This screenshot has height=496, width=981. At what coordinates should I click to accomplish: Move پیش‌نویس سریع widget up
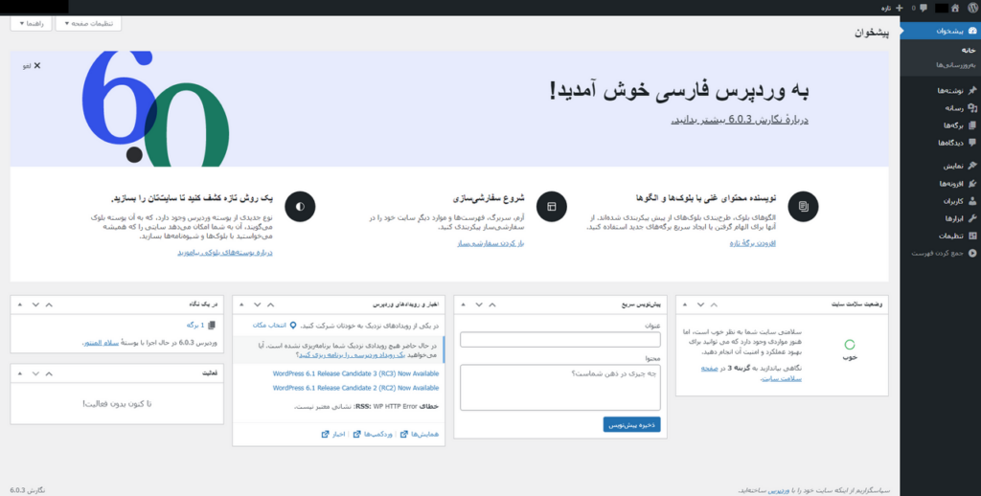pyautogui.click(x=492, y=304)
